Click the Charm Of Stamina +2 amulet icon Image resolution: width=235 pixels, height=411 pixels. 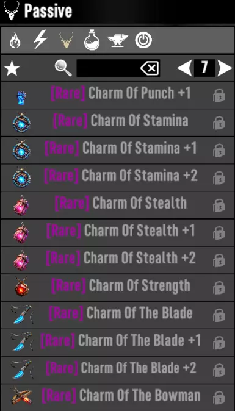click(22, 177)
